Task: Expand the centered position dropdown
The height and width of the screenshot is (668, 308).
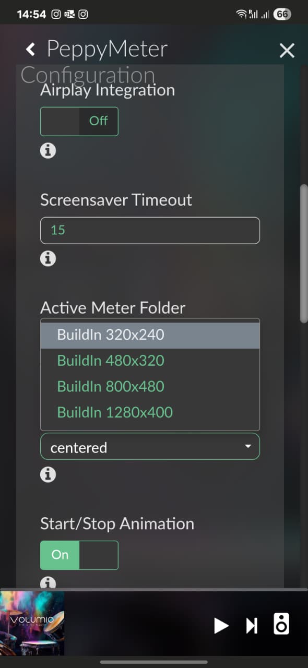Action: (x=150, y=446)
